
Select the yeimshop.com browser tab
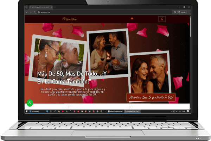click(x=39, y=7)
